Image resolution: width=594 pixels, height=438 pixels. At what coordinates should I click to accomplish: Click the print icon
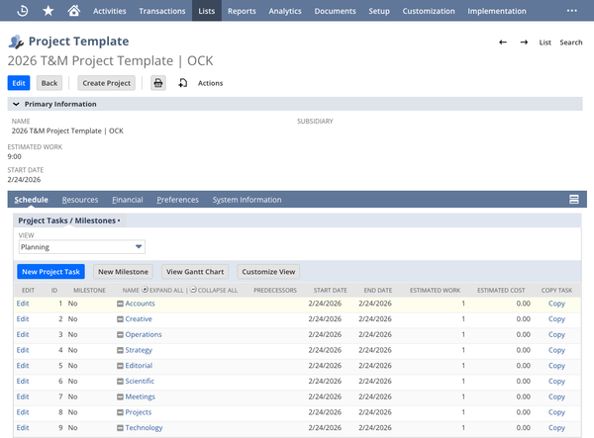(x=157, y=83)
